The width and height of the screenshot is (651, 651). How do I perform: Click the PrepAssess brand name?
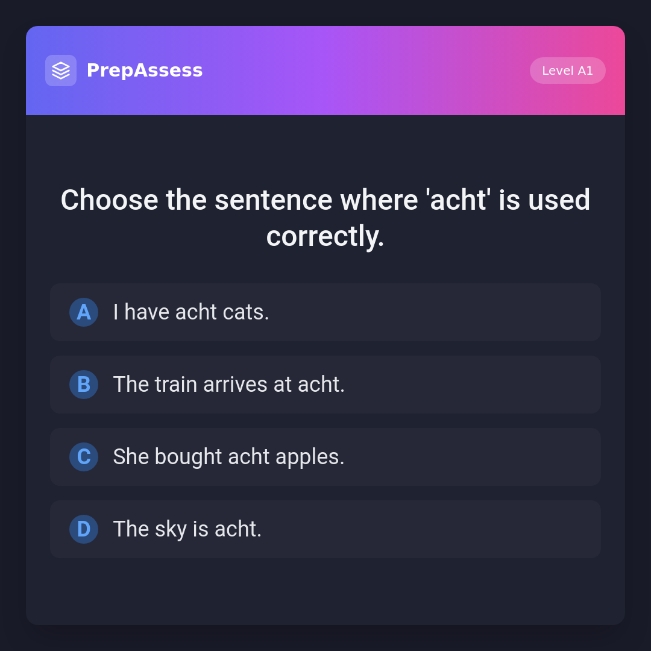tap(145, 71)
